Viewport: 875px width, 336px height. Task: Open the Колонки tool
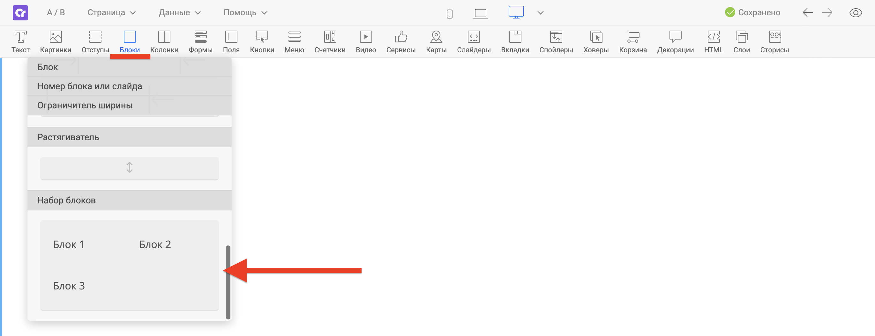pyautogui.click(x=164, y=42)
